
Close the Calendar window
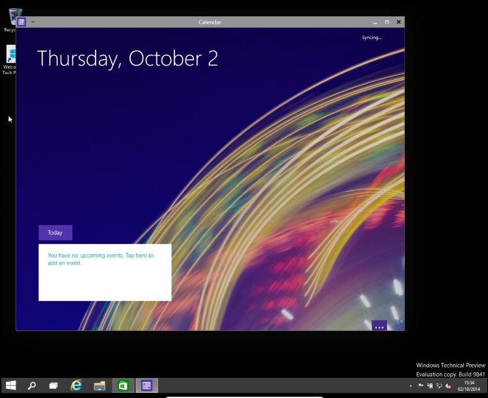[399, 21]
